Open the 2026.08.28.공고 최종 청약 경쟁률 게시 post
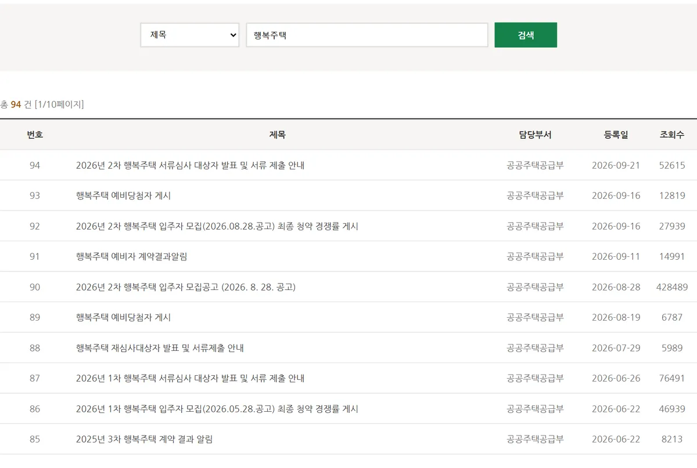 pos(217,226)
